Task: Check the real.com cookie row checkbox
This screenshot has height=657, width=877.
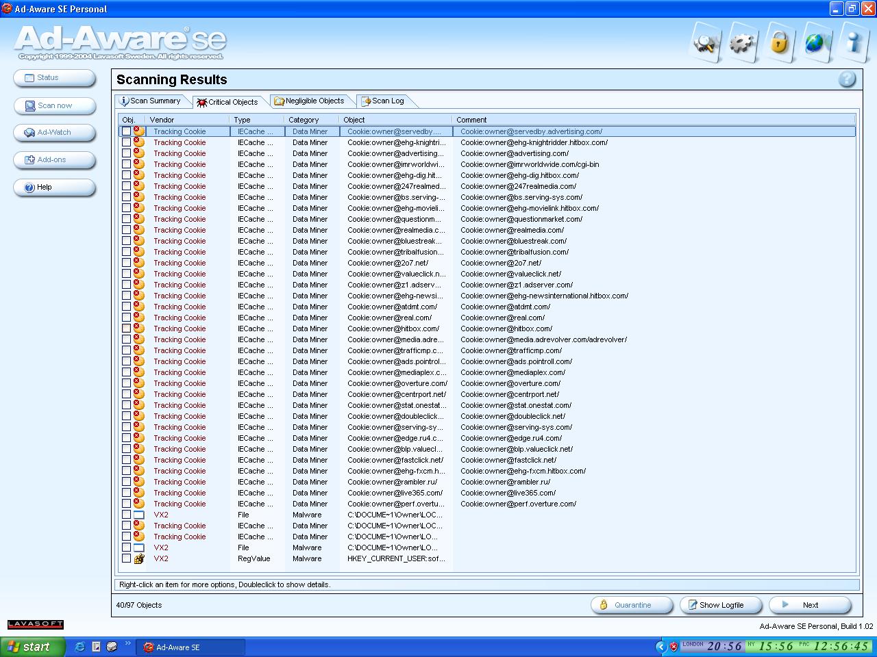Action: [126, 318]
